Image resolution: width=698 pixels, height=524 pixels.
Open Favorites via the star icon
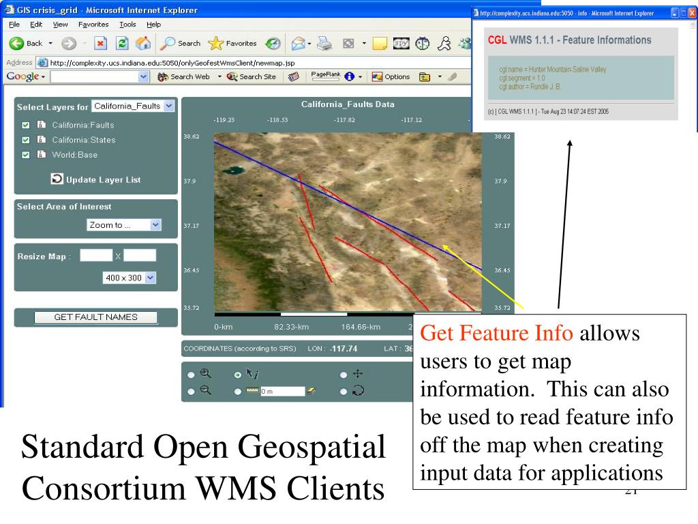(x=215, y=43)
